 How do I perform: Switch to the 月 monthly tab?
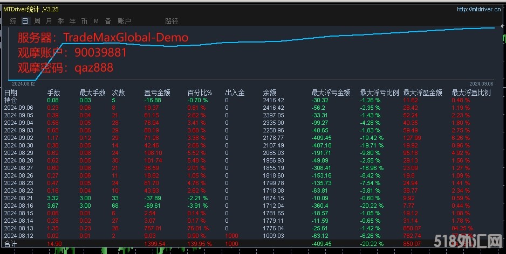(x=49, y=21)
